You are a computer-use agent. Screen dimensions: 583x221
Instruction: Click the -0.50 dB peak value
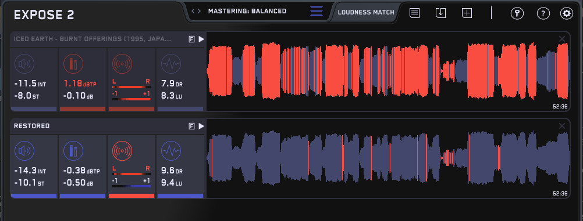click(78, 183)
